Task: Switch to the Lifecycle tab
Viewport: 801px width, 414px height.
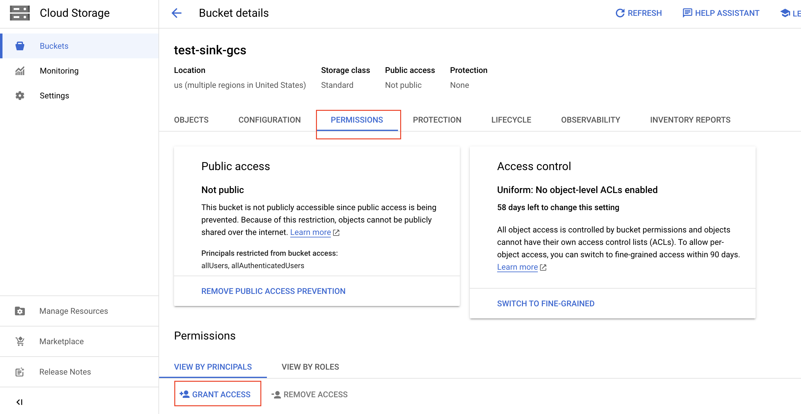Action: [511, 120]
